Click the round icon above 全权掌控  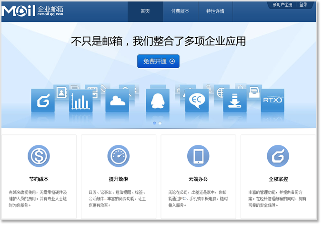pyautogui.click(x=278, y=156)
